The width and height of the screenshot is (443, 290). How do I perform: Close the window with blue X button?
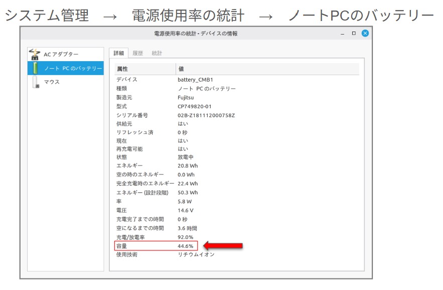[x=365, y=34]
